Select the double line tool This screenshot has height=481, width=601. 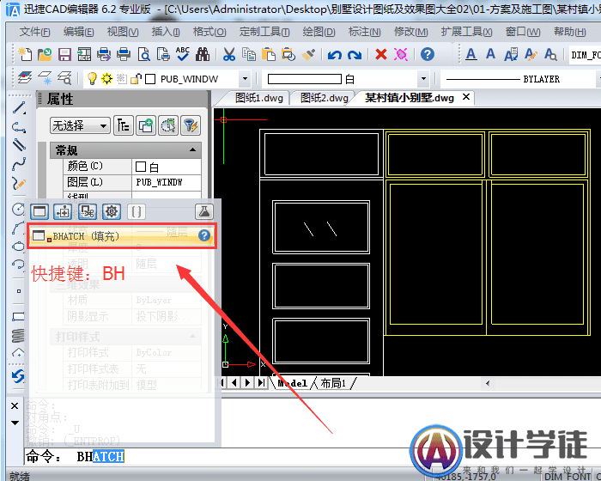pos(19,144)
